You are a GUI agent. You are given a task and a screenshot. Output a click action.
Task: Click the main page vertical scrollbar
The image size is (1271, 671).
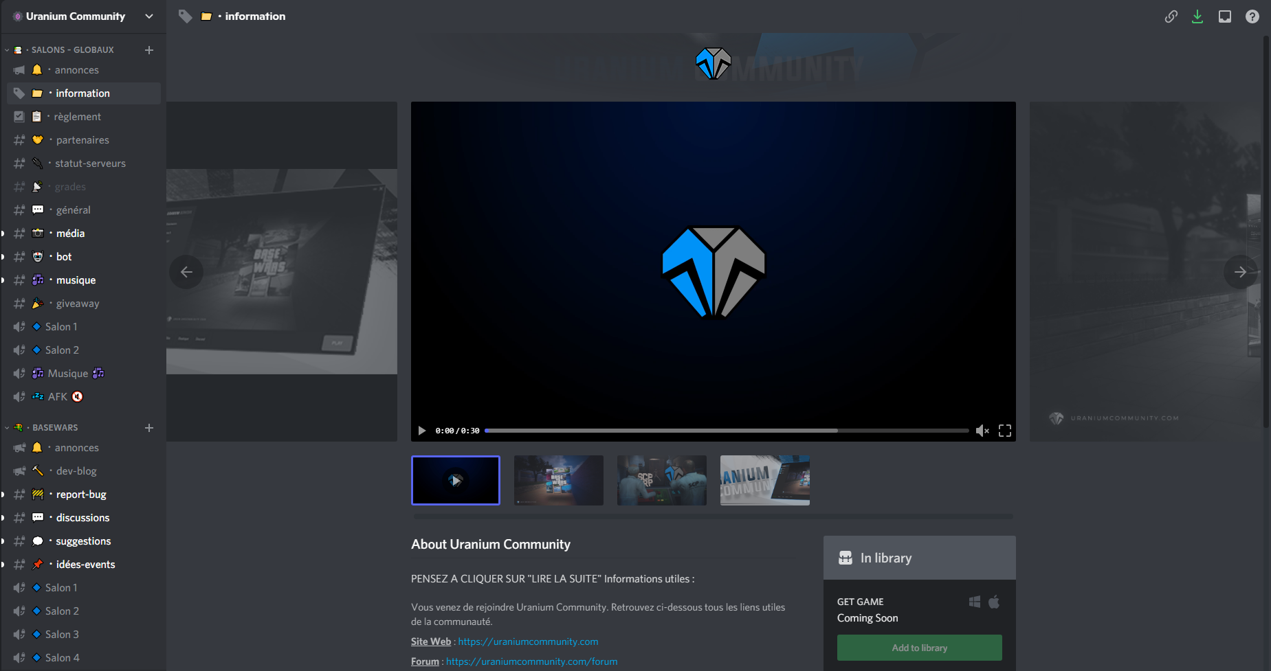1266,234
